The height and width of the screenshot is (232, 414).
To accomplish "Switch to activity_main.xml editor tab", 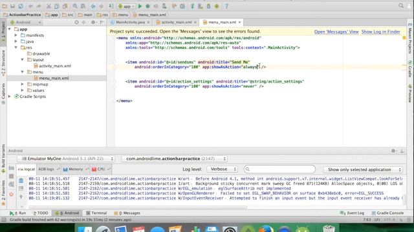I will 176,23.
